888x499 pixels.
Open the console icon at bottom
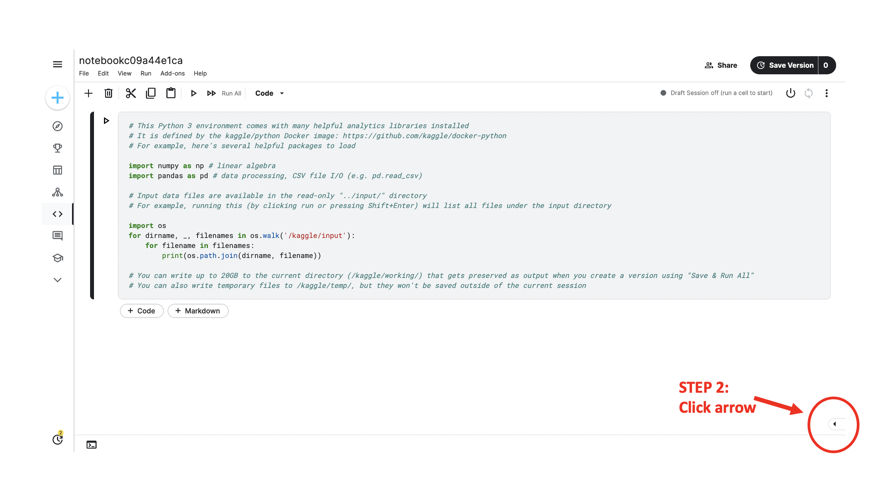[91, 445]
